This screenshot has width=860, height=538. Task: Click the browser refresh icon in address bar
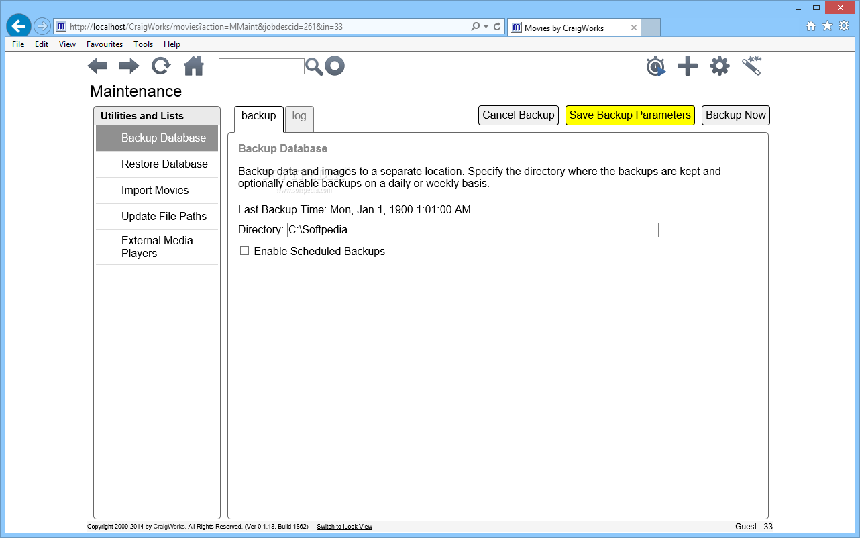tap(497, 27)
